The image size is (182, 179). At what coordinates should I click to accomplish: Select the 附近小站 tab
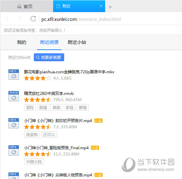coord(77,42)
